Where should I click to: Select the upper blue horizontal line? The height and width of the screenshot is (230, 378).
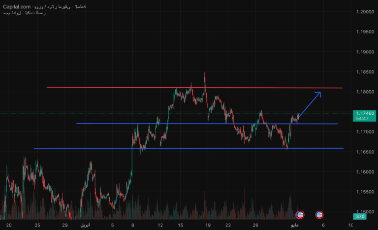207,124
